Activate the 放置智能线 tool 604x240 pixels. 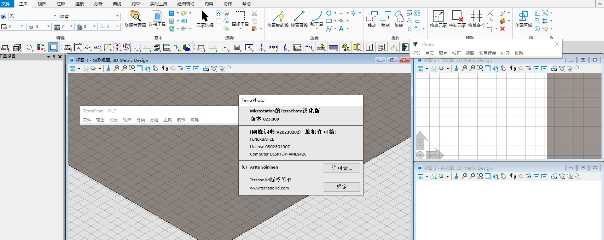tap(278, 19)
